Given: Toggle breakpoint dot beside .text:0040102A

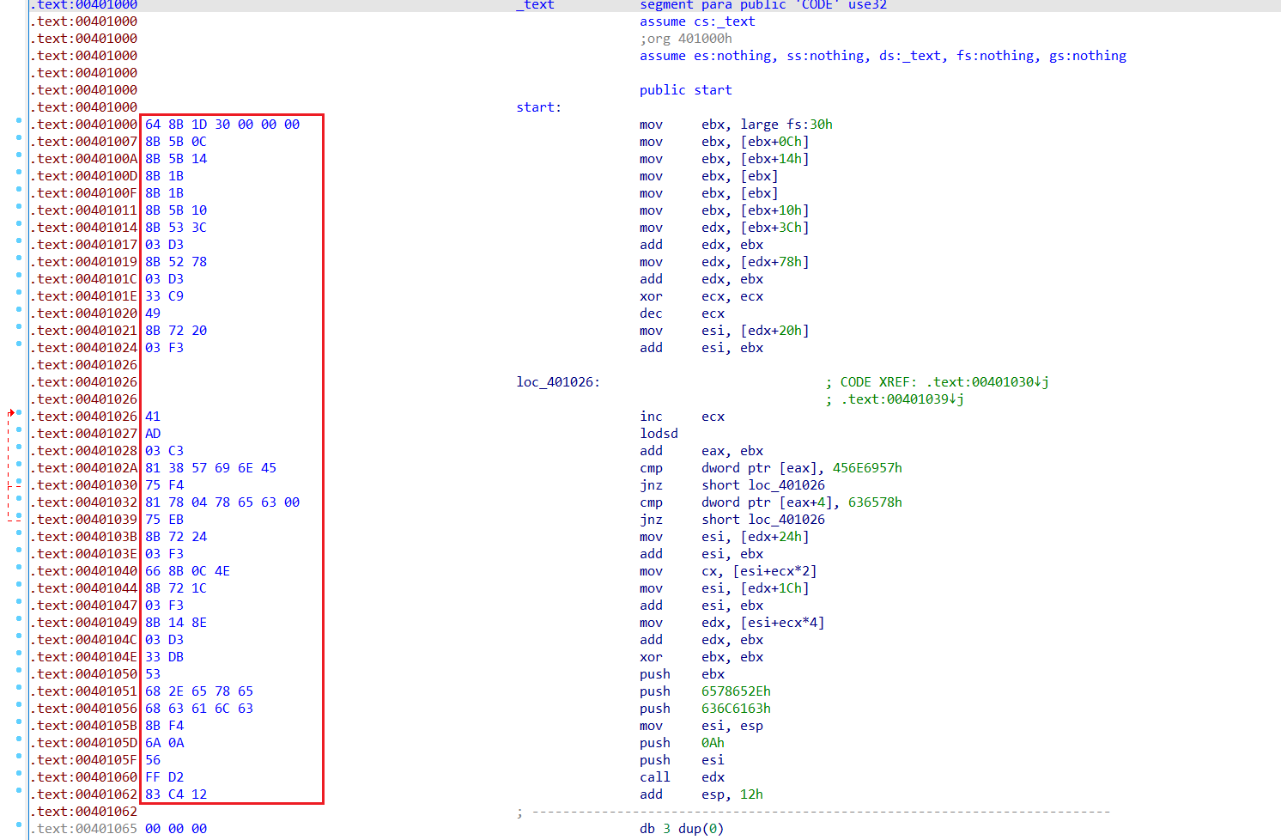Looking at the screenshot, I should 19,465.
